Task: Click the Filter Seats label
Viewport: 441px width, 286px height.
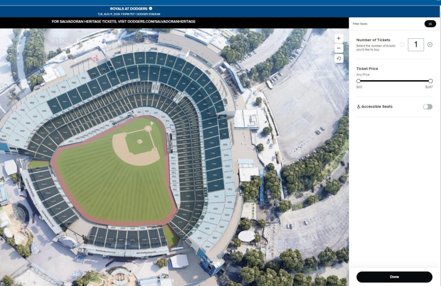Action: click(360, 24)
